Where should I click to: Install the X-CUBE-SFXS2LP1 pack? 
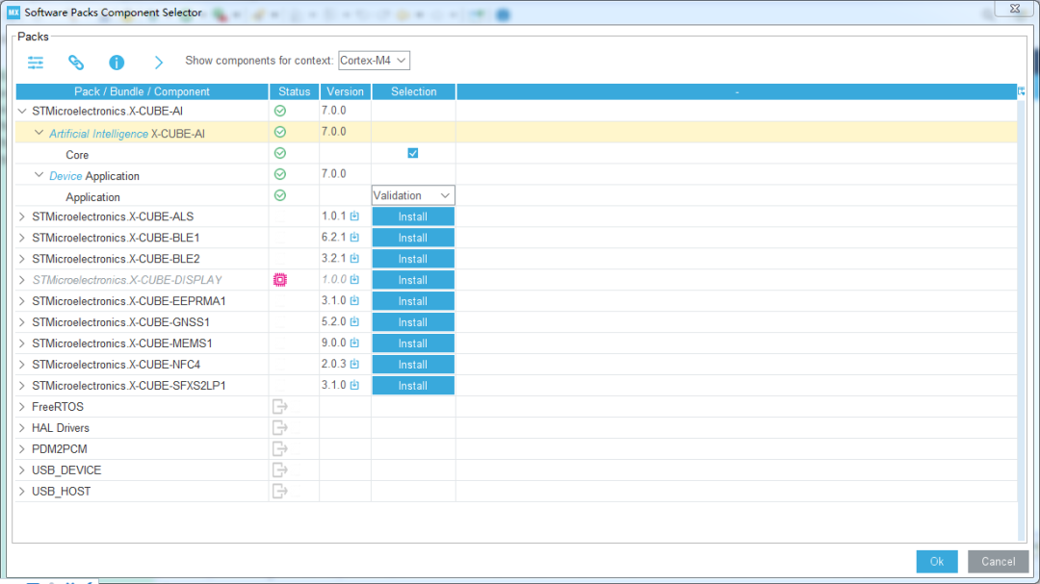[412, 386]
